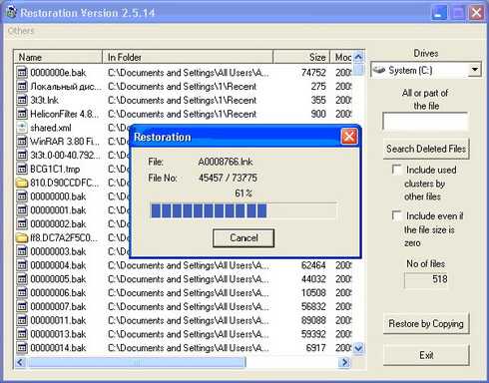This screenshot has width=489, height=383.
Task: Select the shared.xml file icon
Action: pyautogui.click(x=22, y=128)
